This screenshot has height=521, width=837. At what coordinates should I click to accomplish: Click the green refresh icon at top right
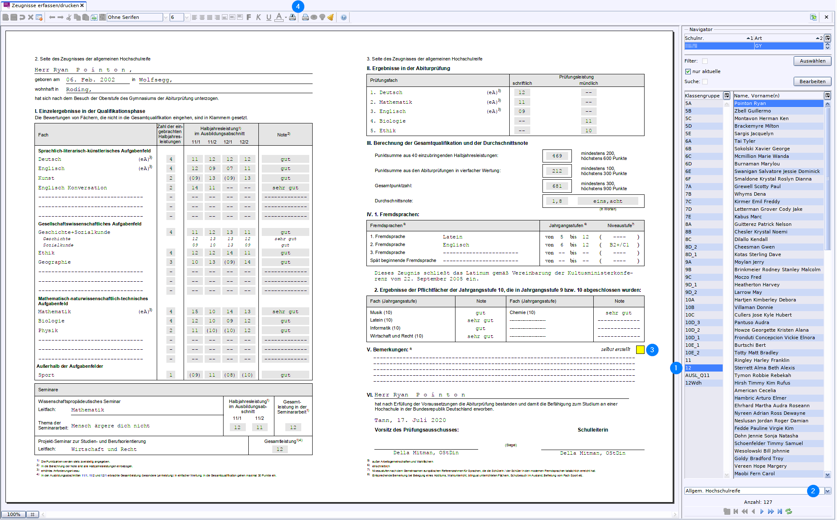click(813, 17)
